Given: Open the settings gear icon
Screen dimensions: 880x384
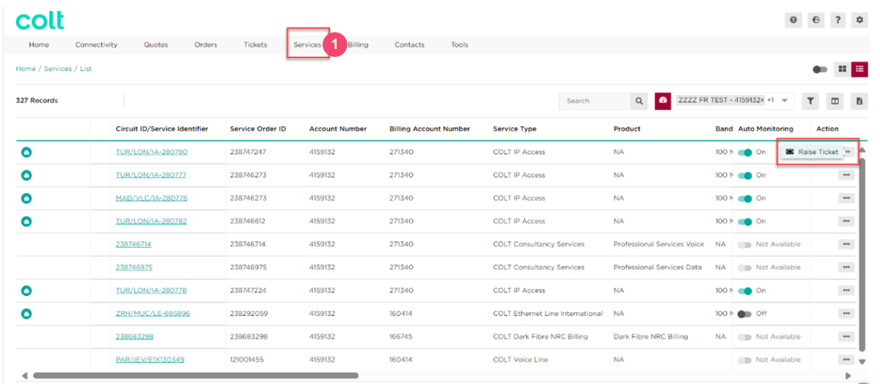Looking at the screenshot, I should point(860,20).
